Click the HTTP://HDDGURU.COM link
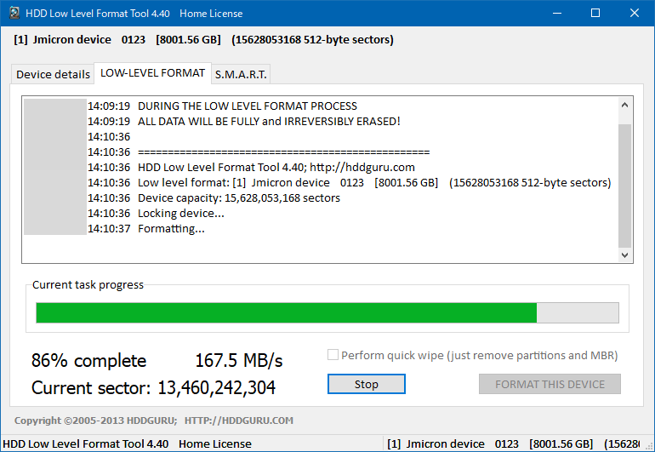This screenshot has width=655, height=452. pos(238,421)
